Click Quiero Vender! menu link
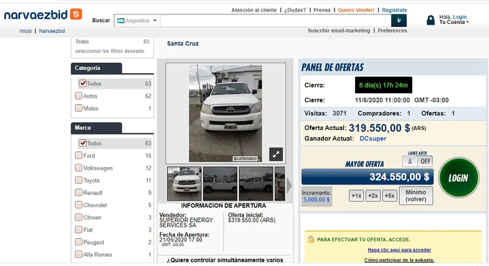Screen dimensions: 489x266 (356, 10)
